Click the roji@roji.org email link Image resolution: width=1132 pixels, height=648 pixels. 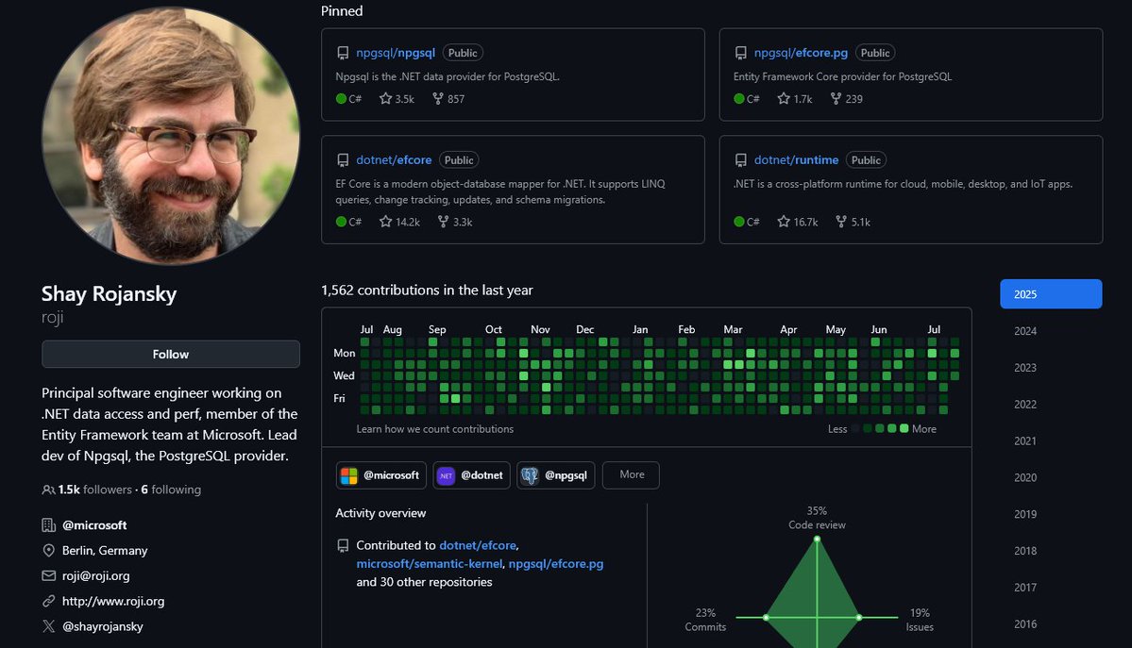click(x=96, y=575)
